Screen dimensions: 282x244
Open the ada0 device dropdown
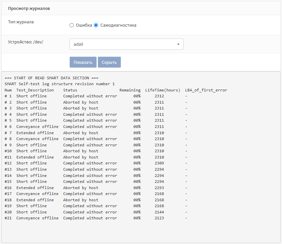(x=126, y=44)
